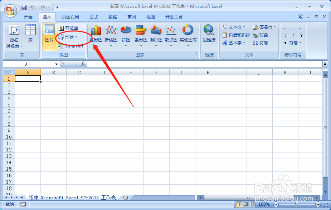331x210 pixels.
Task: Open the Charts group dialog launcher
Action: 196,54
